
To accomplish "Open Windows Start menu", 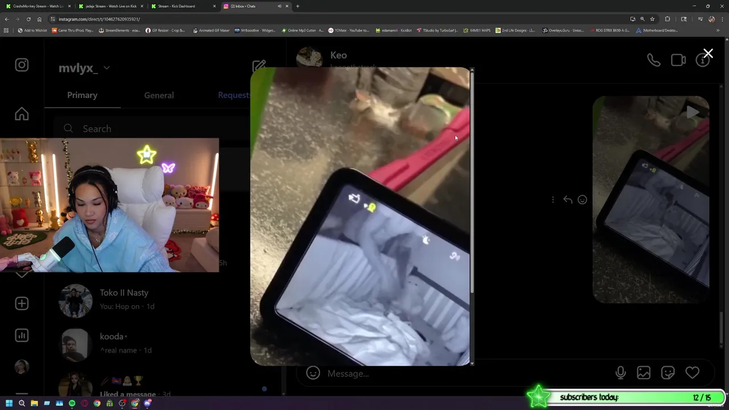I will pyautogui.click(x=9, y=403).
